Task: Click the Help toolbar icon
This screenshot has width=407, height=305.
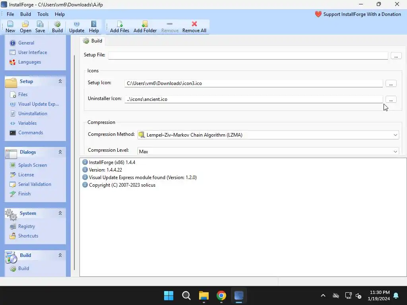Action: tap(94, 27)
